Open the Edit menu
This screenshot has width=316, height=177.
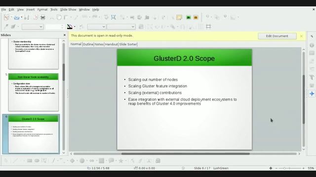coord(11,9)
